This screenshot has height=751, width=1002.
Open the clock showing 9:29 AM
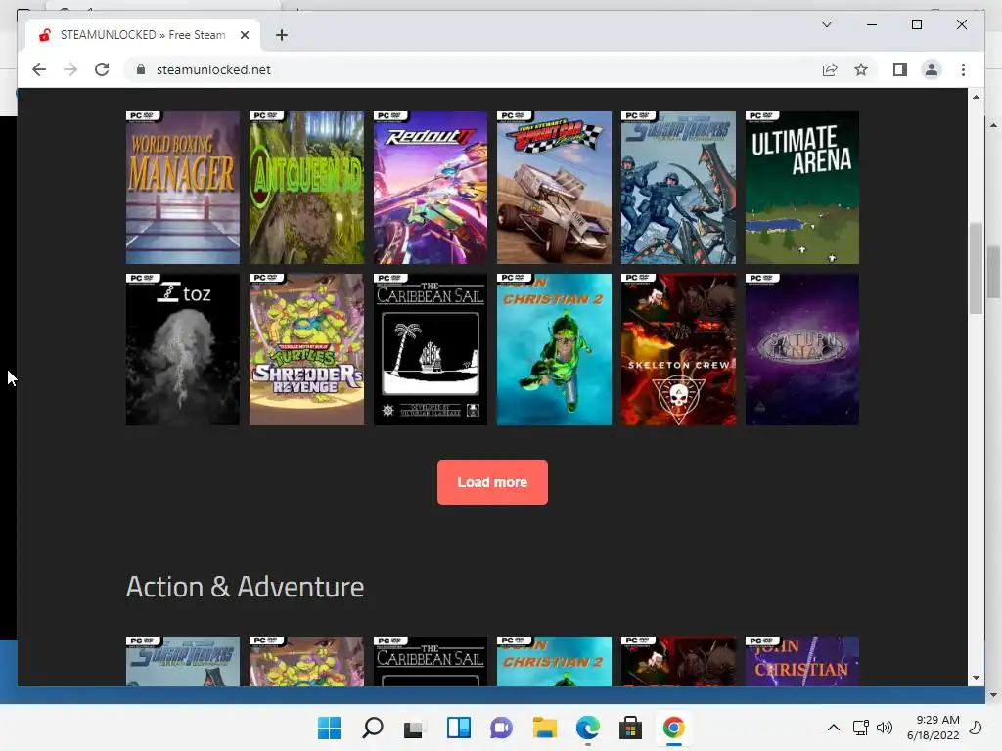pos(933,728)
